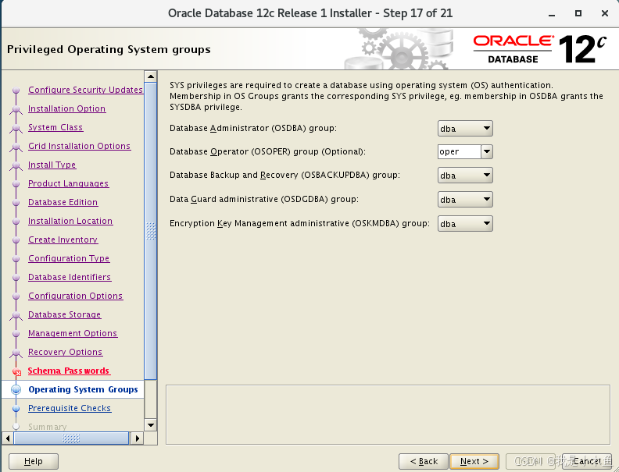Open the Configuration Options step
619x472 pixels.
[x=75, y=296]
